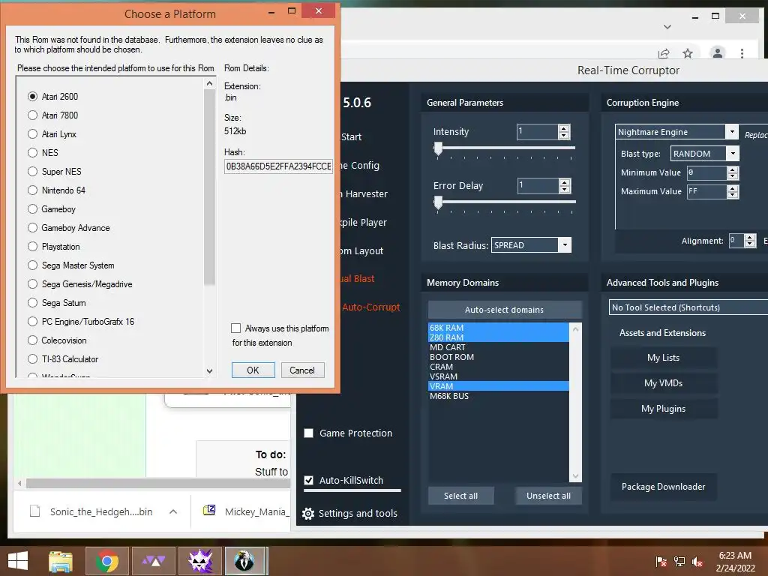Open Windows Start button
Viewport: 768px width, 576px height.
coord(18,561)
